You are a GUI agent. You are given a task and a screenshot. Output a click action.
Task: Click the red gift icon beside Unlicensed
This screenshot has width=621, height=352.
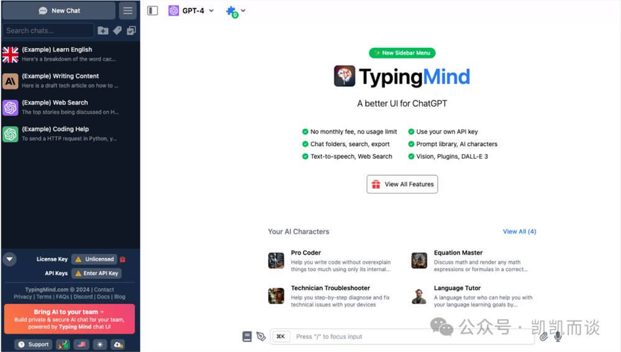[123, 259]
